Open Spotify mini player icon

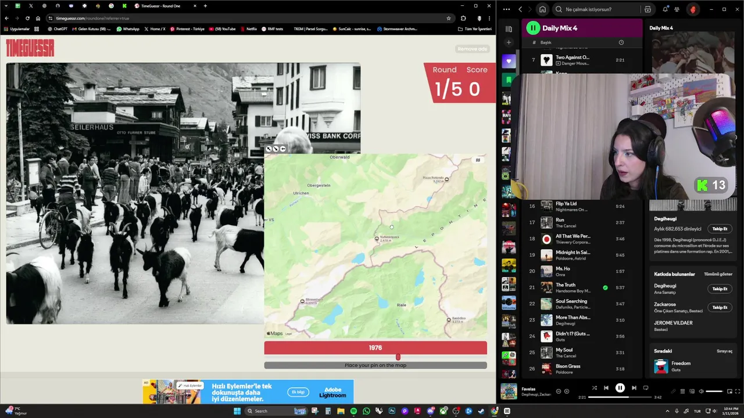(731, 391)
